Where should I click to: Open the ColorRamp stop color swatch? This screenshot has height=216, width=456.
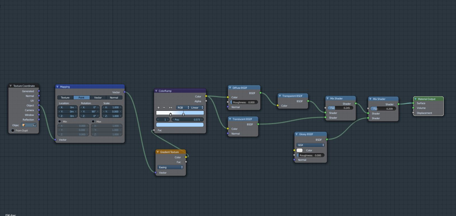tap(180, 125)
